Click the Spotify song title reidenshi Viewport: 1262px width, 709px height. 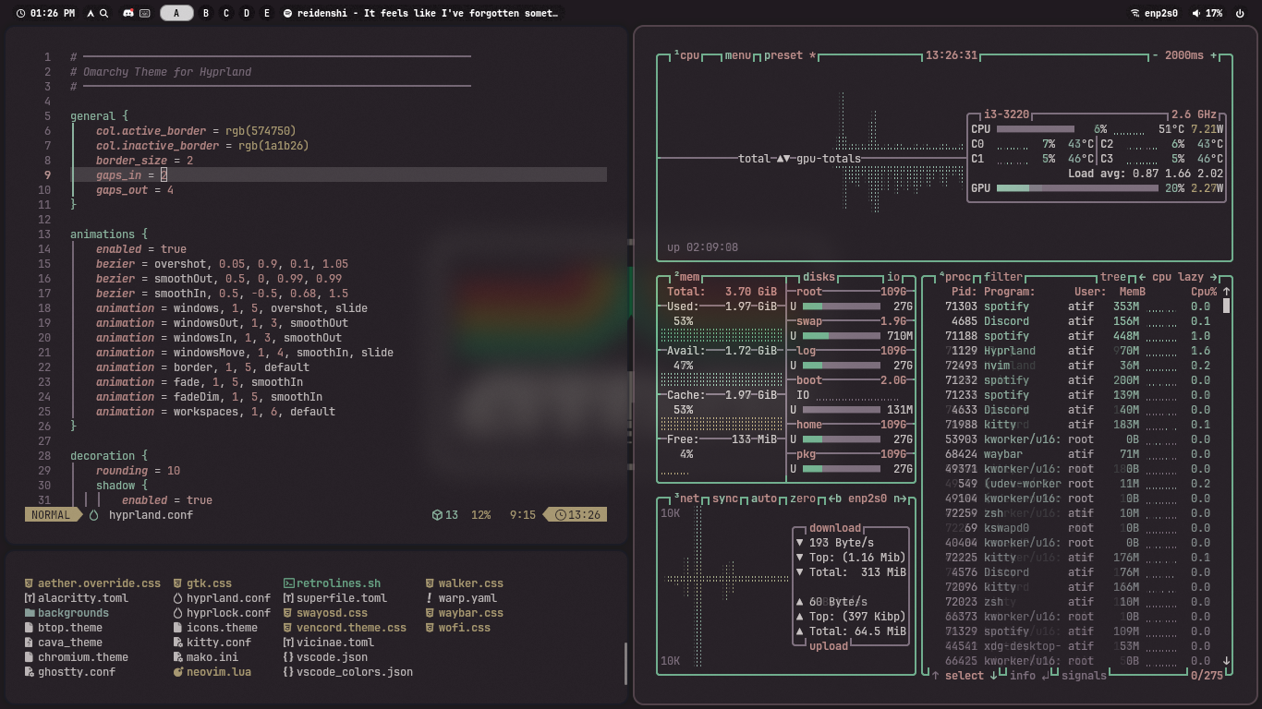(x=428, y=14)
